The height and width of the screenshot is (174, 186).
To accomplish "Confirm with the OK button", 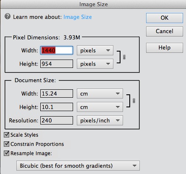I will [165, 18].
